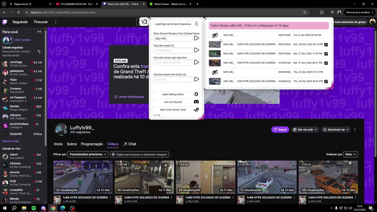Click hidden-eye icon for 6 Jan 2026 VOD
This screenshot has height=212, width=377.
tap(215, 35)
